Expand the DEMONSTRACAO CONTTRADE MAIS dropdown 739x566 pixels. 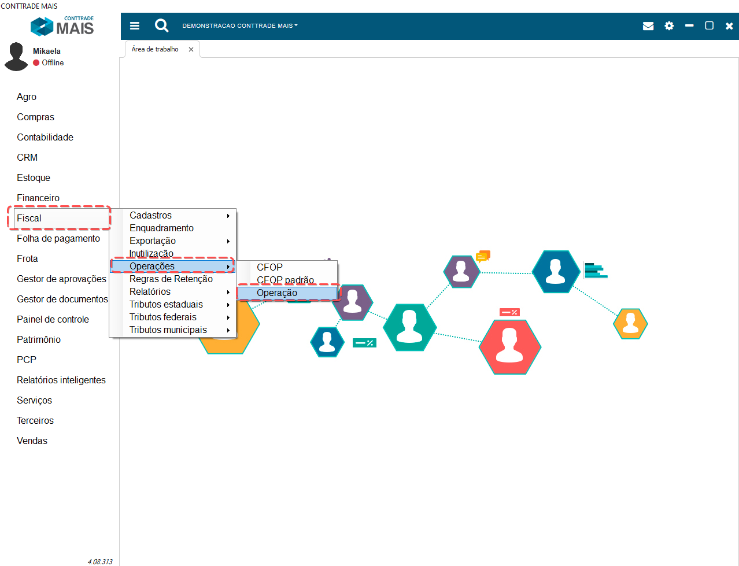(x=239, y=26)
